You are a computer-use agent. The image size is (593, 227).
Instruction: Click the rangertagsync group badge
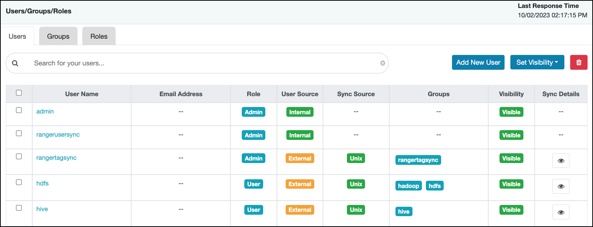tap(418, 160)
